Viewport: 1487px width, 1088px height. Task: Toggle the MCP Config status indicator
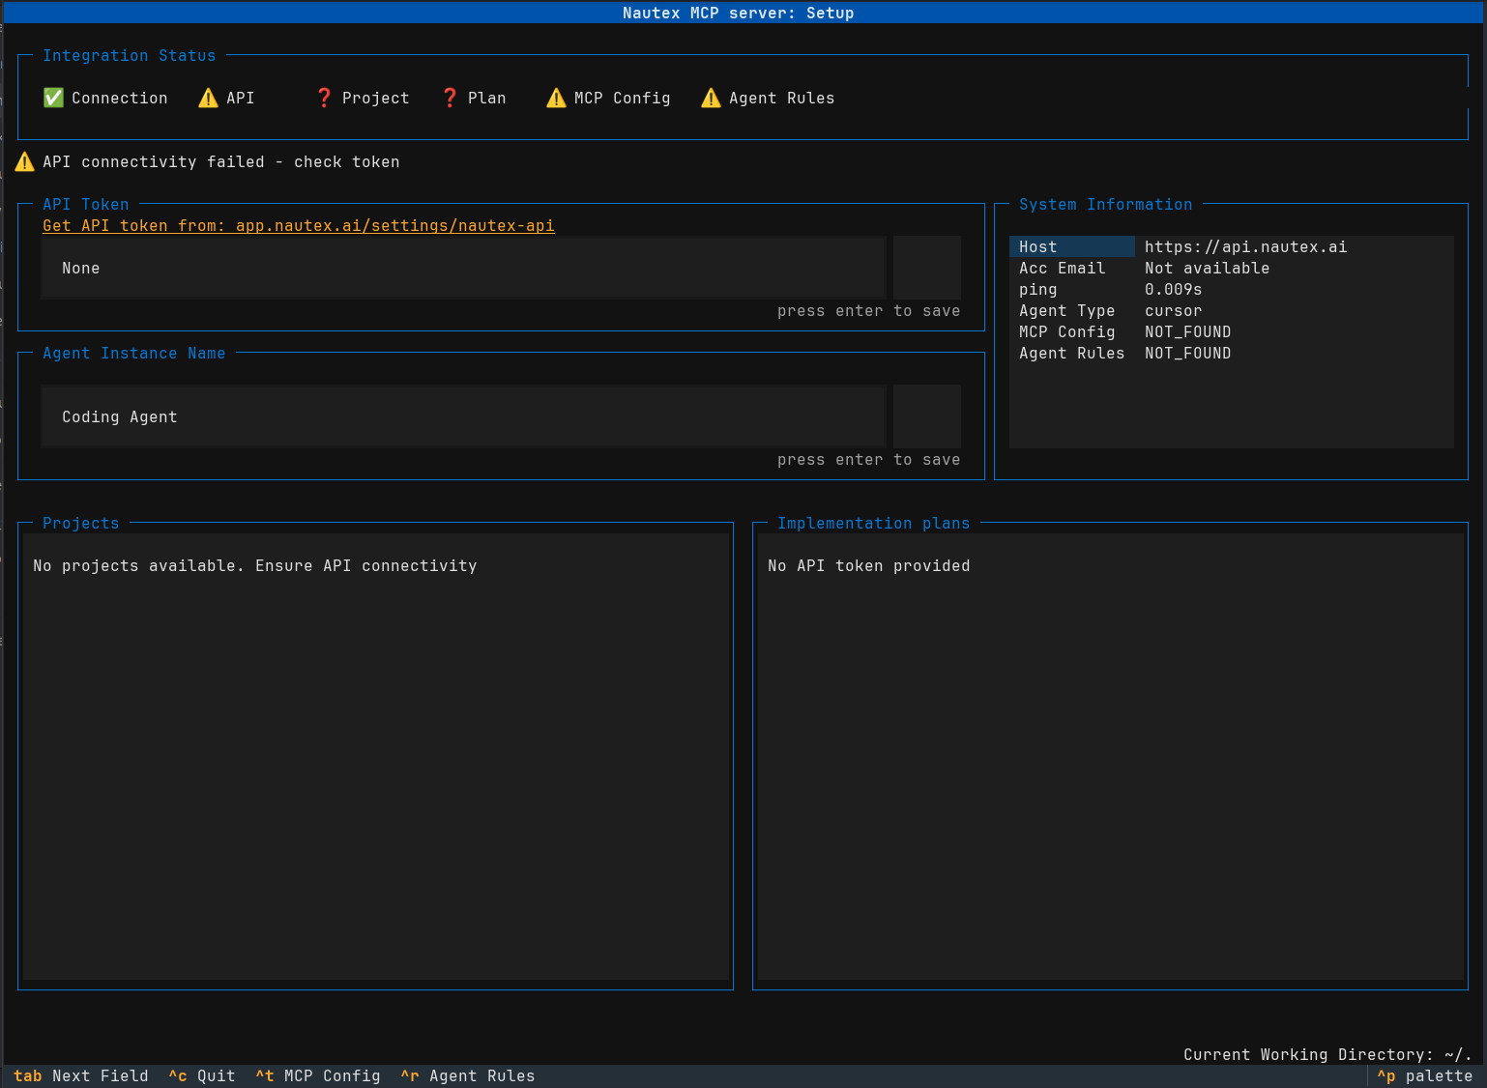556,98
